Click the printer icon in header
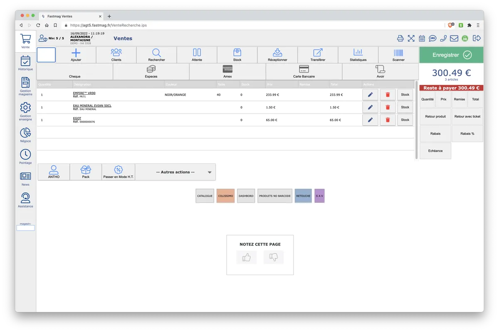Viewport: 499px width, 332px height. (x=400, y=38)
